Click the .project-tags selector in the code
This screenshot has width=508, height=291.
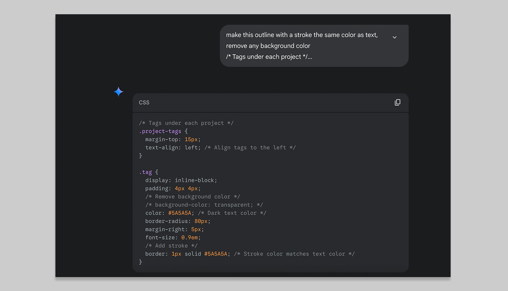tap(160, 131)
